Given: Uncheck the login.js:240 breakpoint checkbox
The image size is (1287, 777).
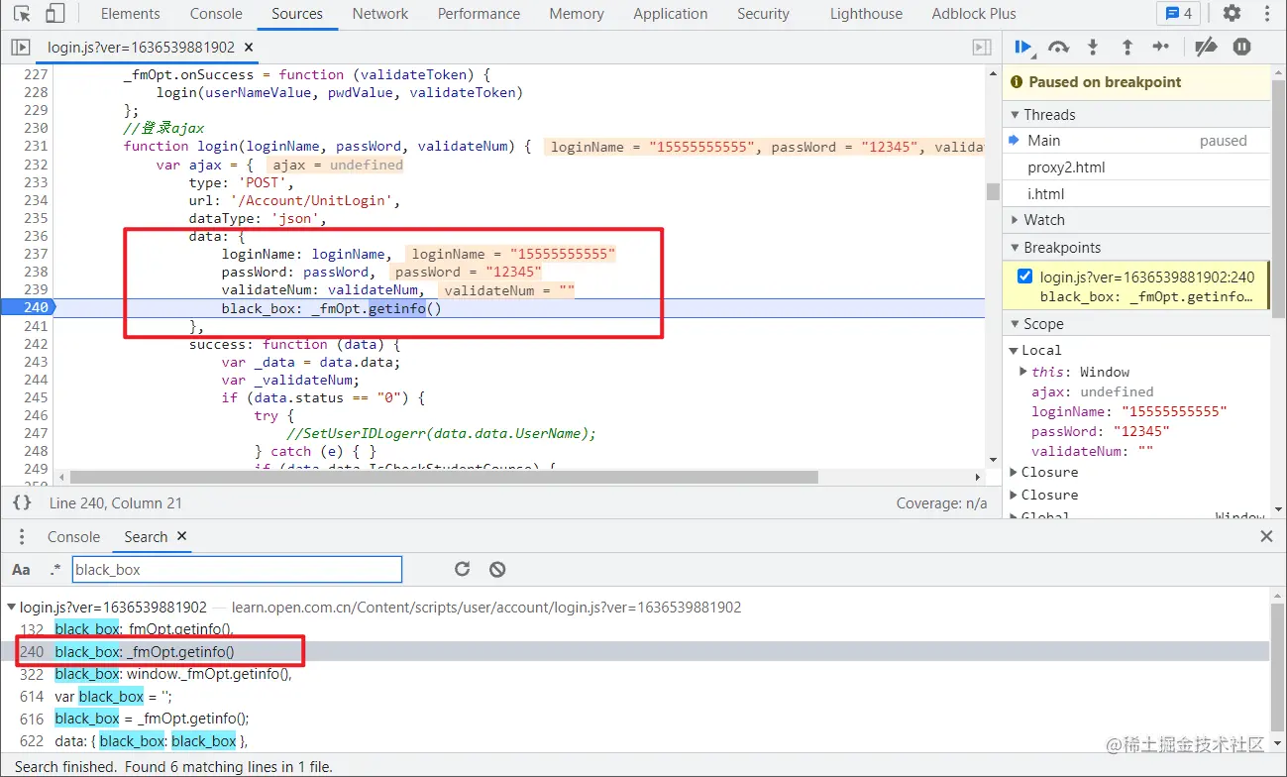Looking at the screenshot, I should point(1025,277).
